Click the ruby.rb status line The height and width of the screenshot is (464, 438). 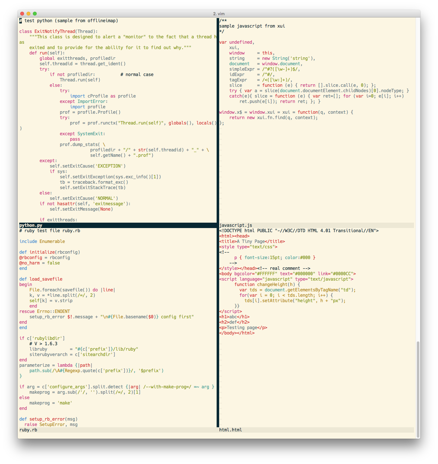pos(118,430)
